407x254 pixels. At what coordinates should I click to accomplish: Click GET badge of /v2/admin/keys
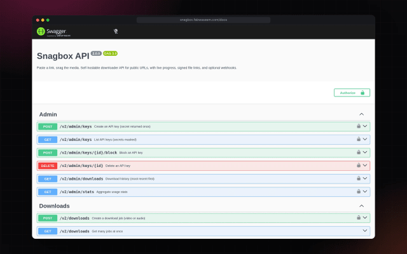(x=48, y=140)
